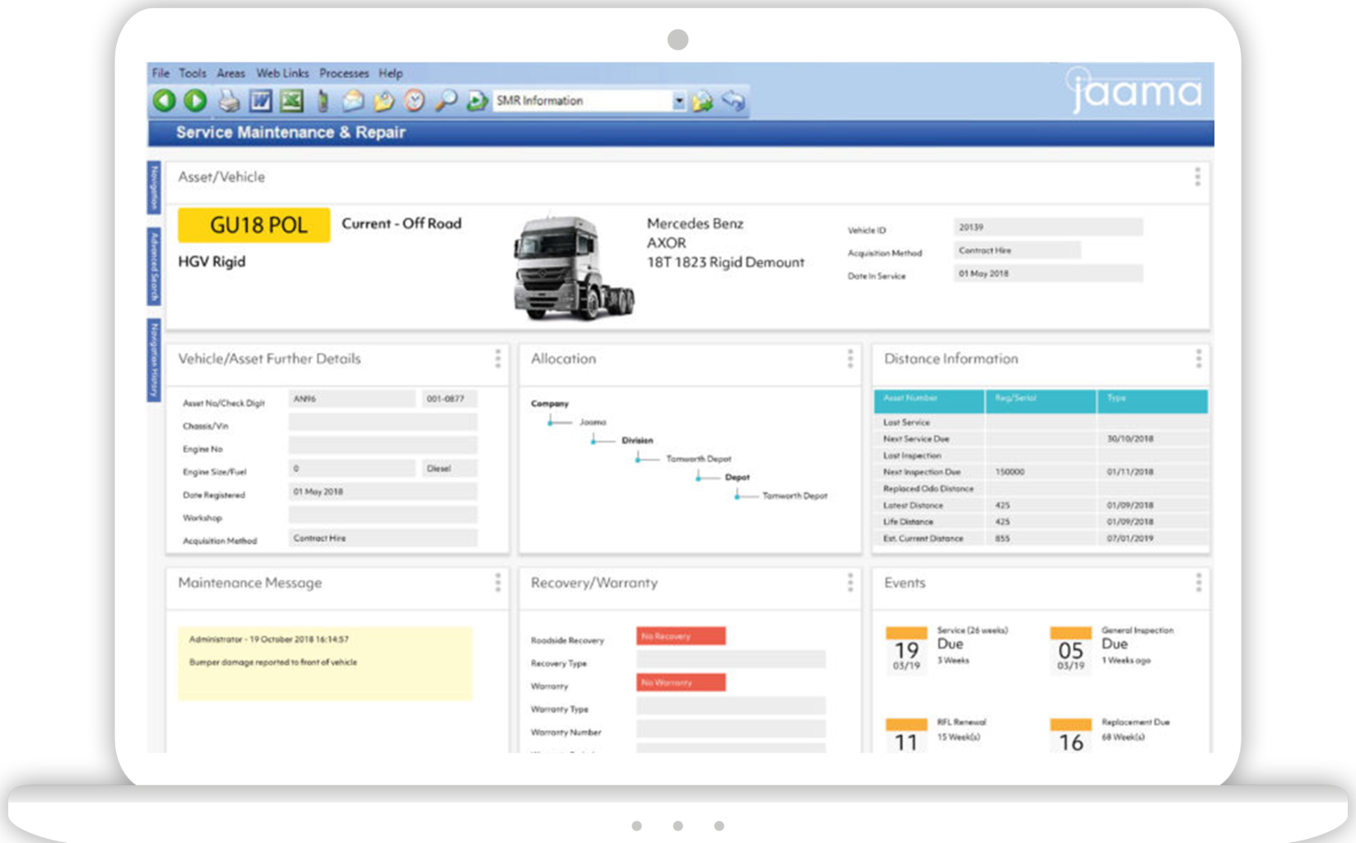Click the Mercedes truck thumbnail image

(574, 267)
